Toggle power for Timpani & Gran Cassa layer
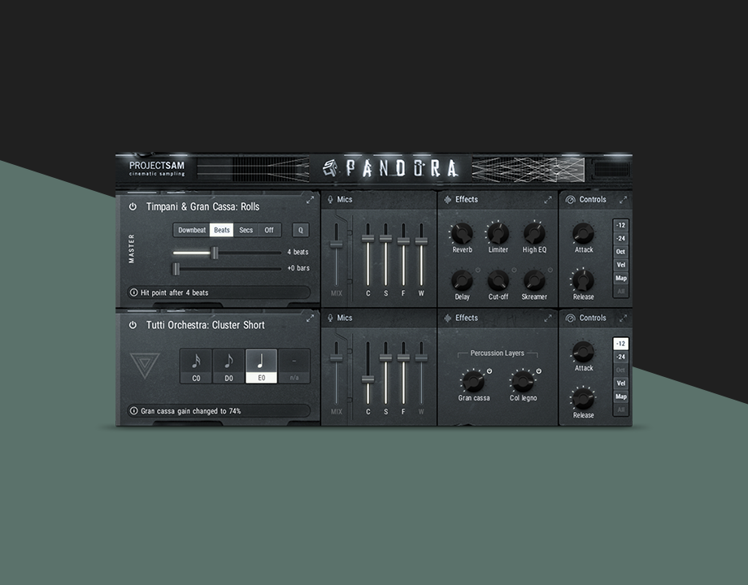The width and height of the screenshot is (748, 585). [133, 206]
